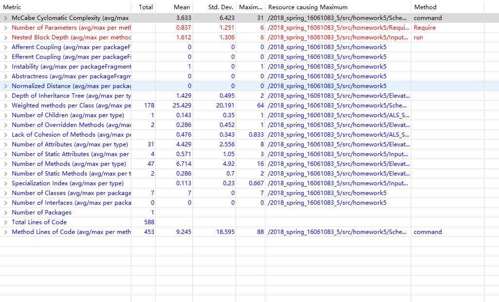Click resource path in Number of Classes row

[x=327, y=193]
